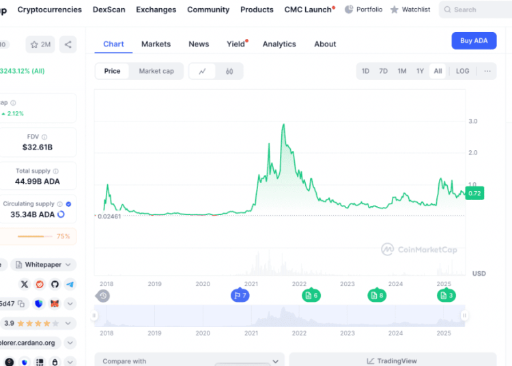Open the Telegram channel icon
The width and height of the screenshot is (512, 366).
70,284
